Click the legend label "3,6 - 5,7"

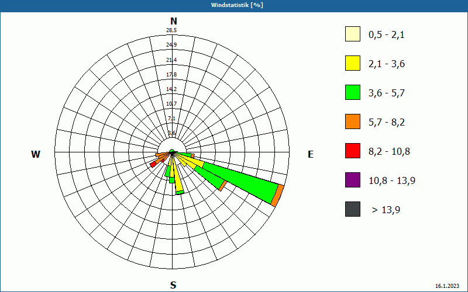click(387, 93)
